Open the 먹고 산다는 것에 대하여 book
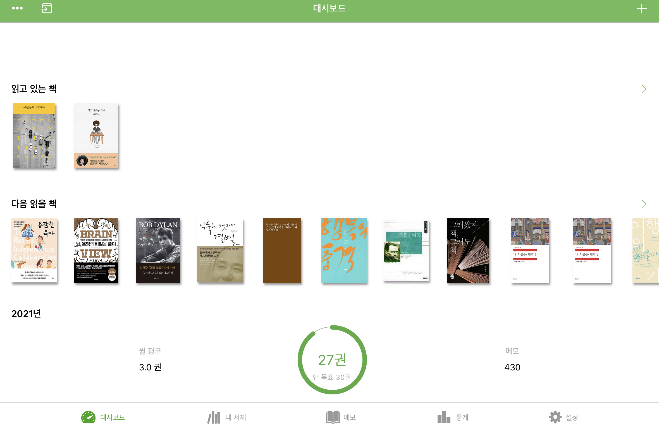The height and width of the screenshot is (431, 659). [96, 135]
